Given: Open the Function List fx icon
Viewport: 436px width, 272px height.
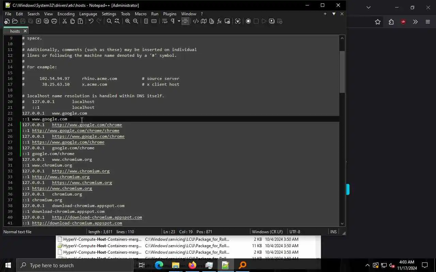Looking at the screenshot, I should pyautogui.click(x=219, y=21).
